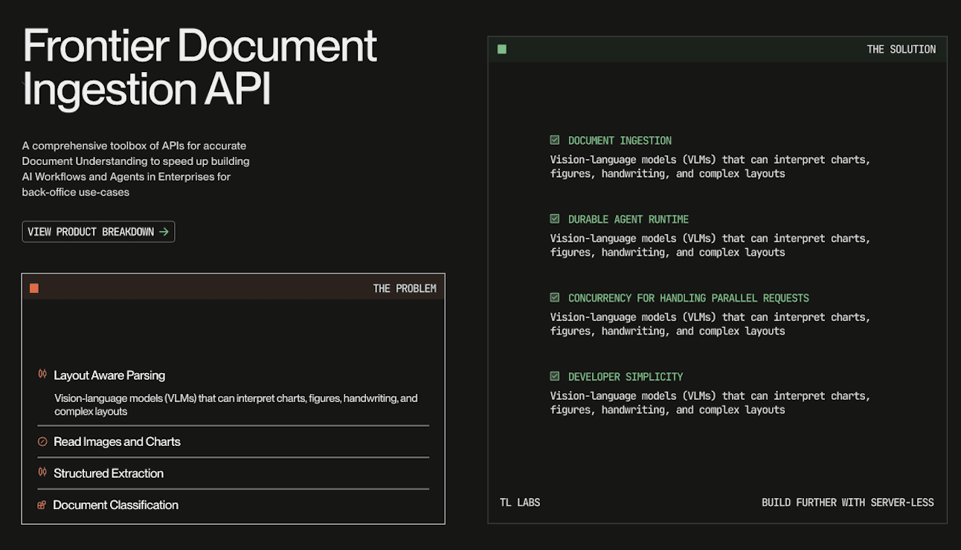
Task: Click the orange square beside The Problem
Action: [x=33, y=288]
